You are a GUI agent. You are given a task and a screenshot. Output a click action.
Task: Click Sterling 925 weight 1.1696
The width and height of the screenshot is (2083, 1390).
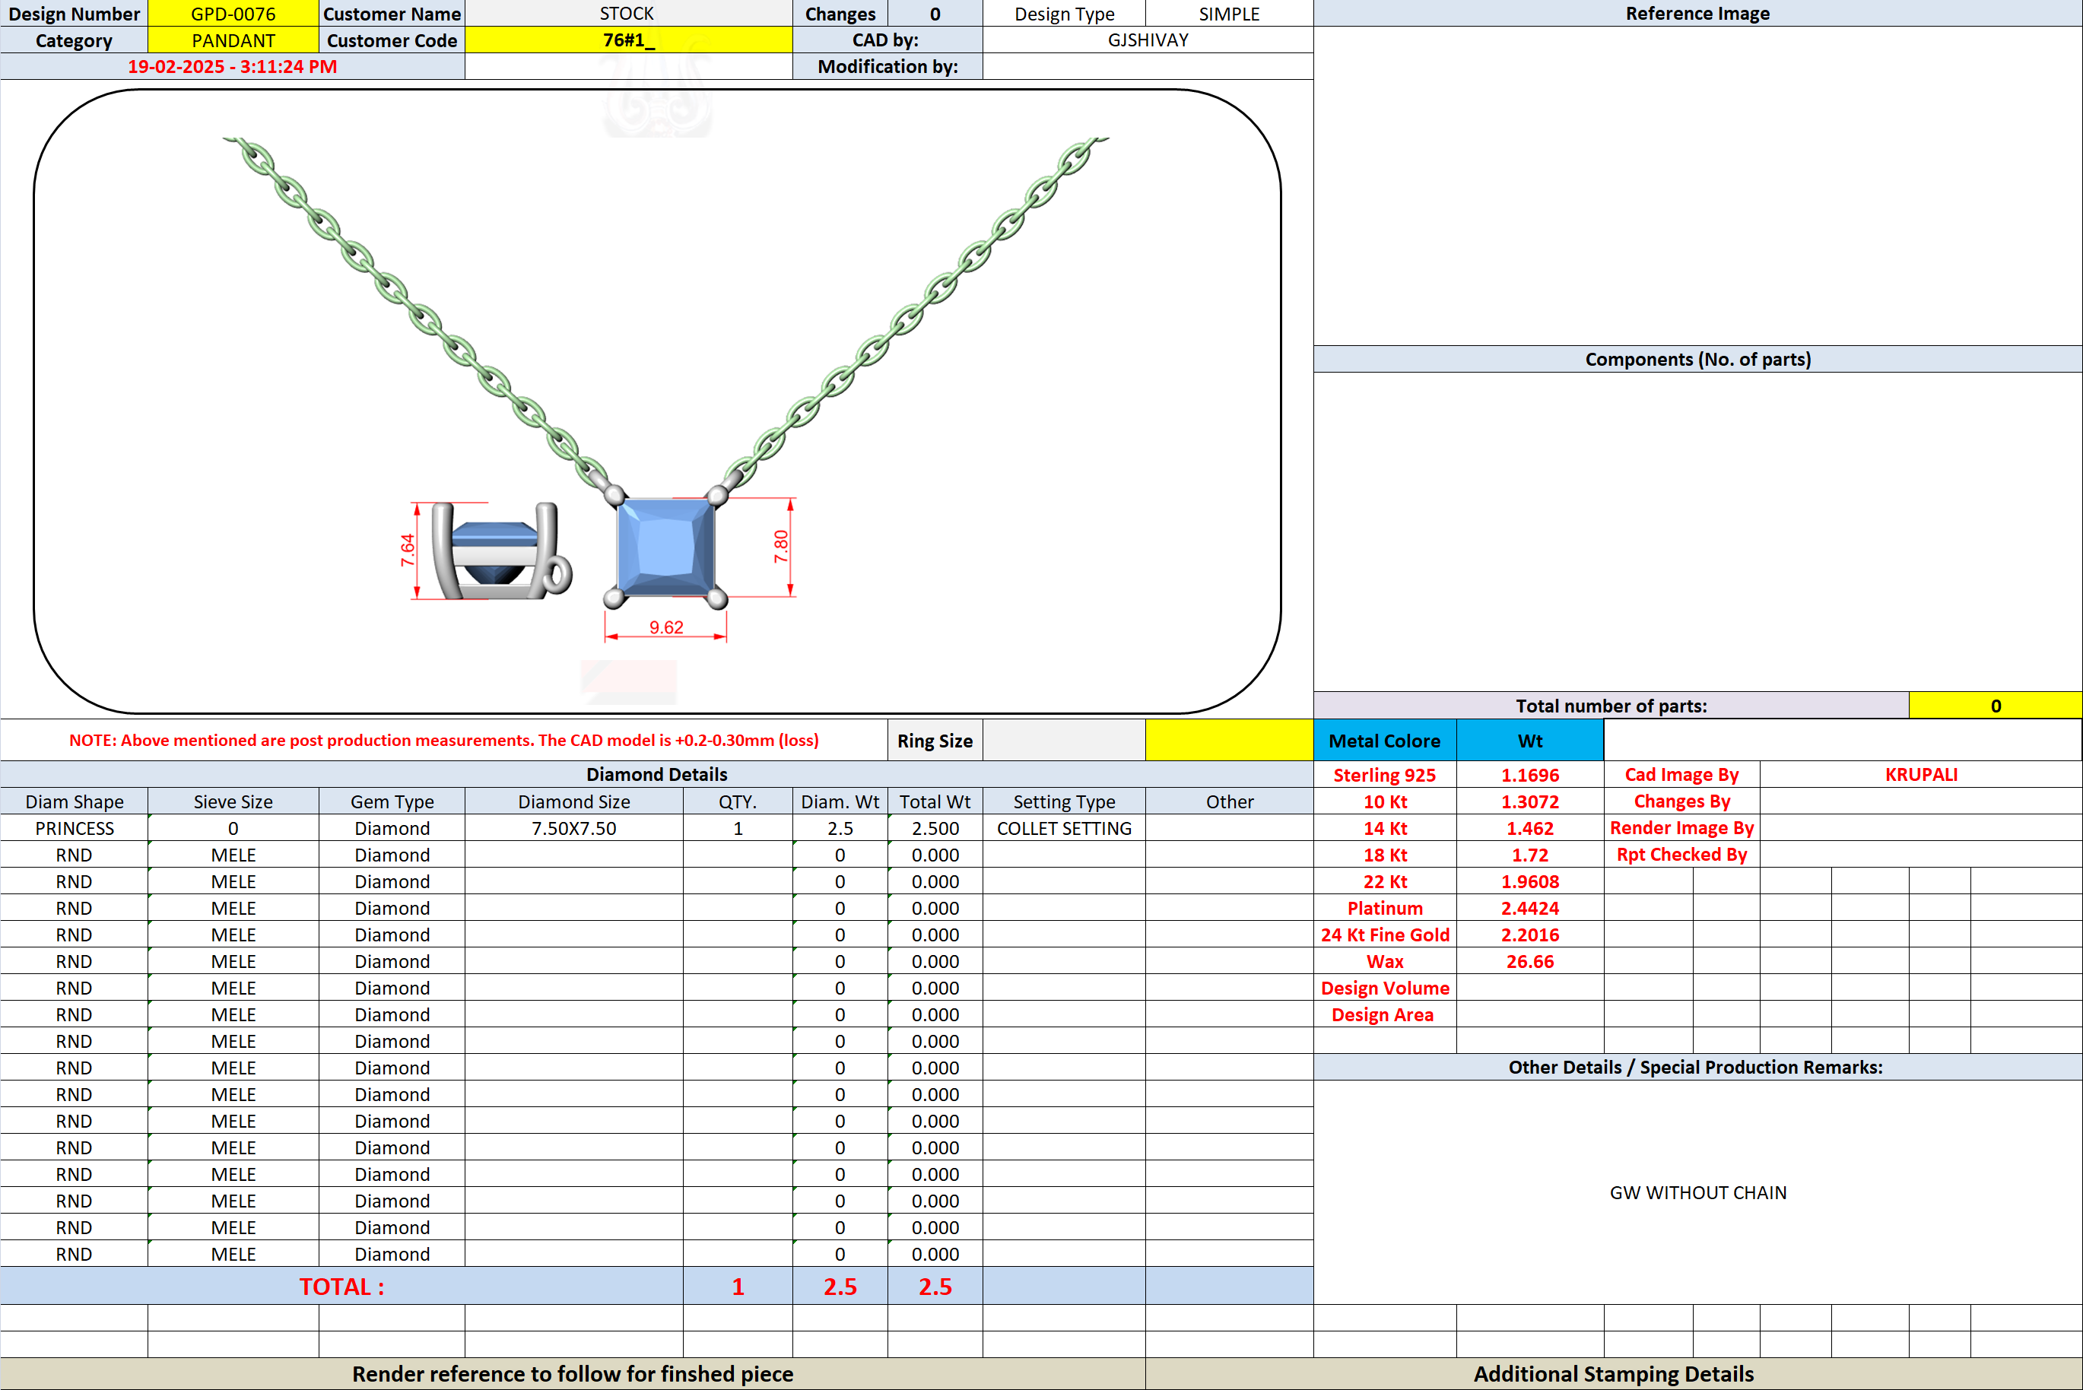tap(1530, 775)
